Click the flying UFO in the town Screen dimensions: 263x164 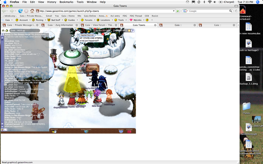pos(72,58)
